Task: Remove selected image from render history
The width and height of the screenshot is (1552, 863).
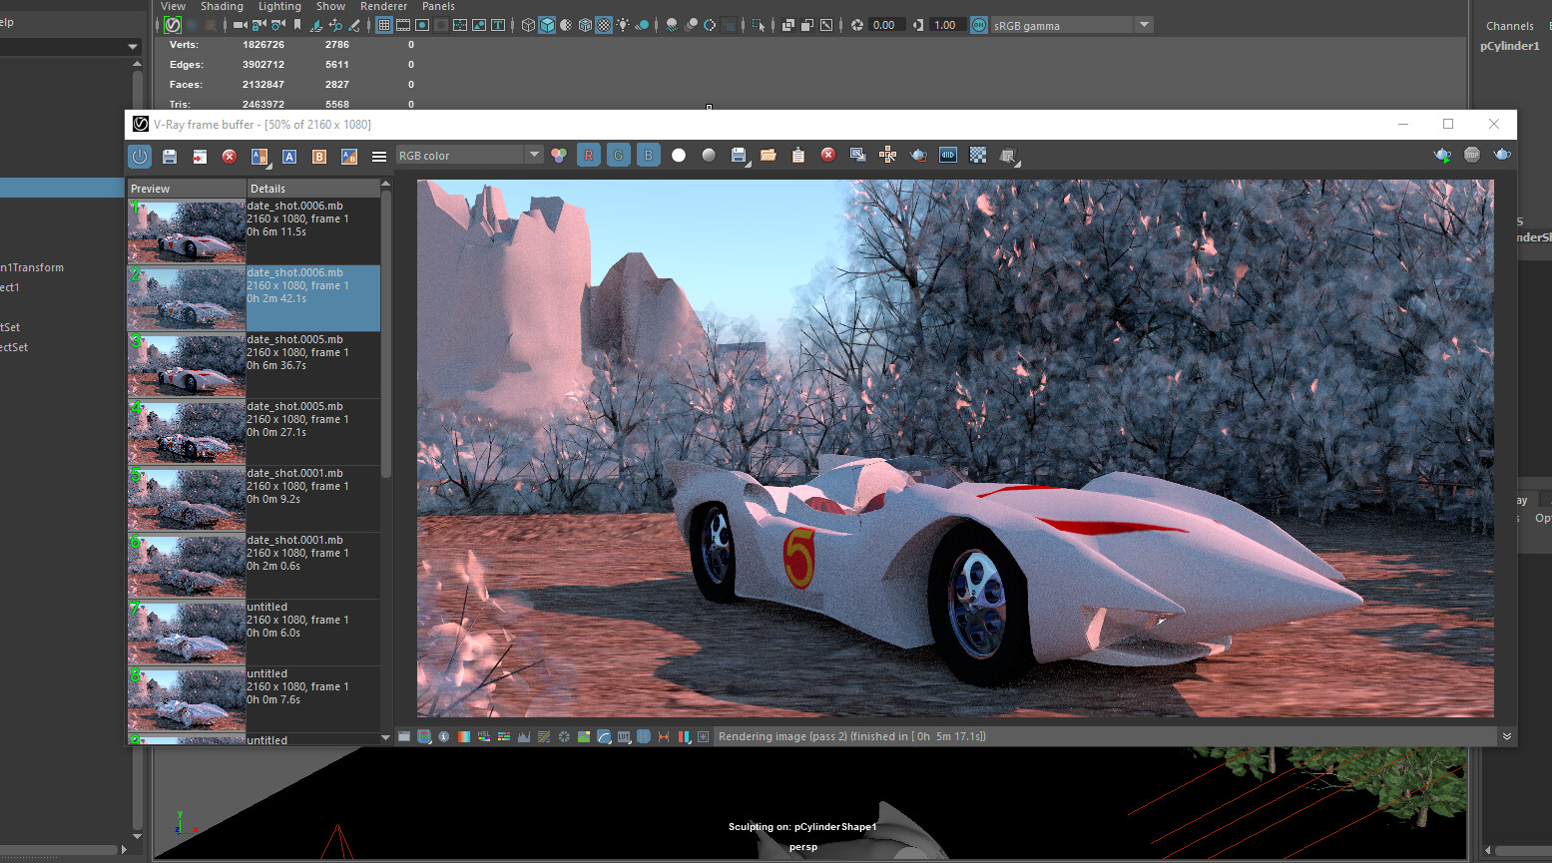Action: tap(230, 156)
